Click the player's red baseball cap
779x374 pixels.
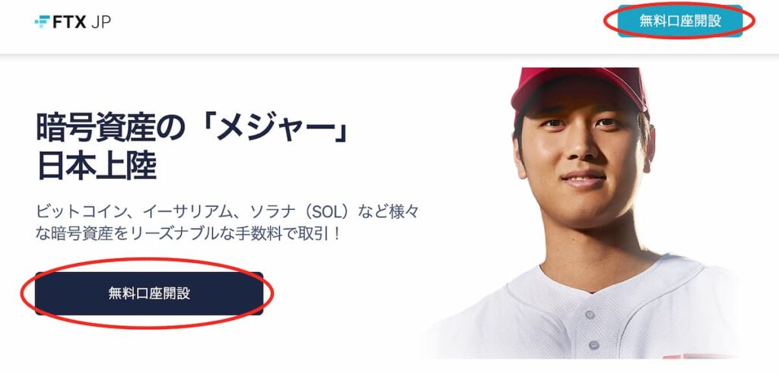(x=579, y=90)
